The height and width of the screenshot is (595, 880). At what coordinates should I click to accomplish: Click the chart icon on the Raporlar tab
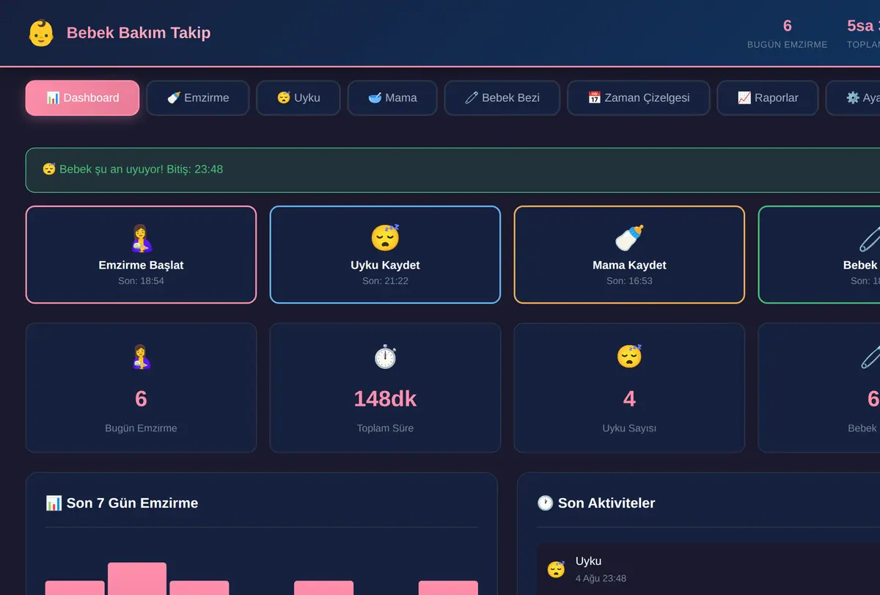pos(744,98)
